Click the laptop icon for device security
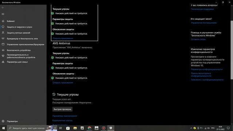This screenshot has height=131, width=233. [x=3, y=50]
